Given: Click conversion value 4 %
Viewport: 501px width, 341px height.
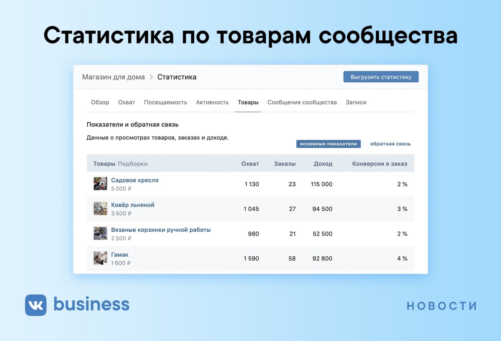Looking at the screenshot, I should click(402, 259).
